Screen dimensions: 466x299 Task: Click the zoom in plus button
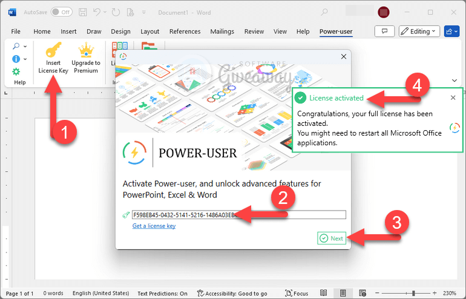pos(435,293)
